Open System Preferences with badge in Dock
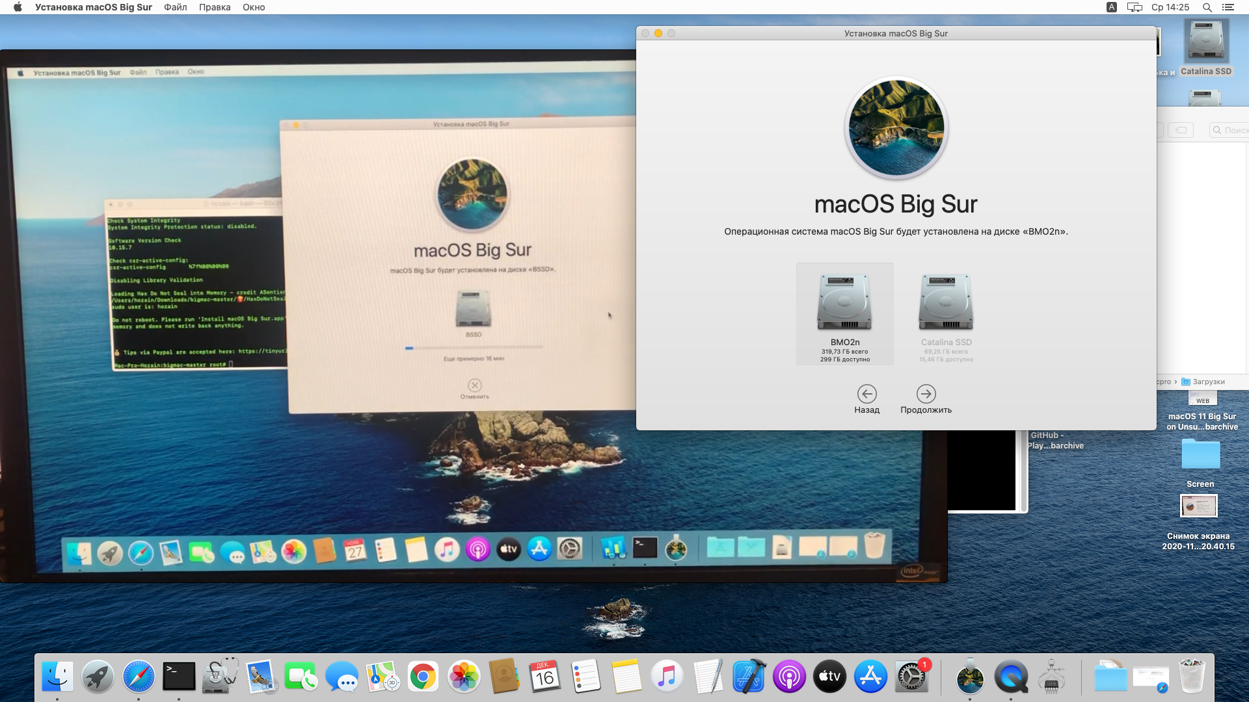The image size is (1249, 702). coord(911,677)
